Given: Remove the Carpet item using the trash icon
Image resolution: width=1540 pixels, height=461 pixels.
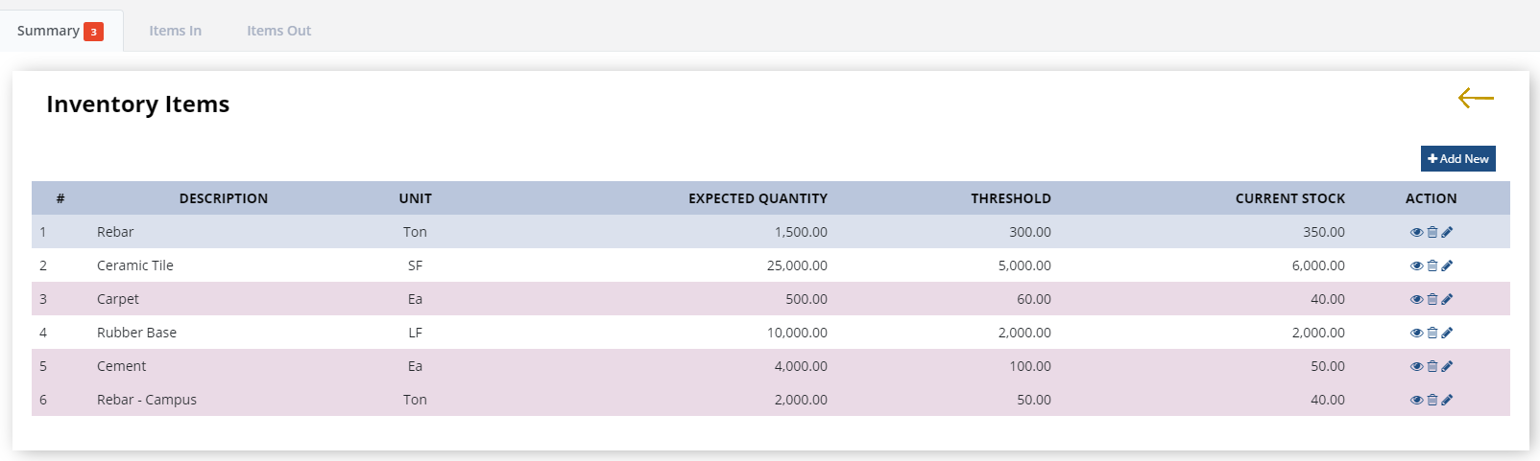Looking at the screenshot, I should (1432, 299).
